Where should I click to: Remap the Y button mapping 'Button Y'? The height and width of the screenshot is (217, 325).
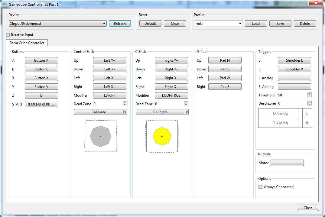click(41, 87)
